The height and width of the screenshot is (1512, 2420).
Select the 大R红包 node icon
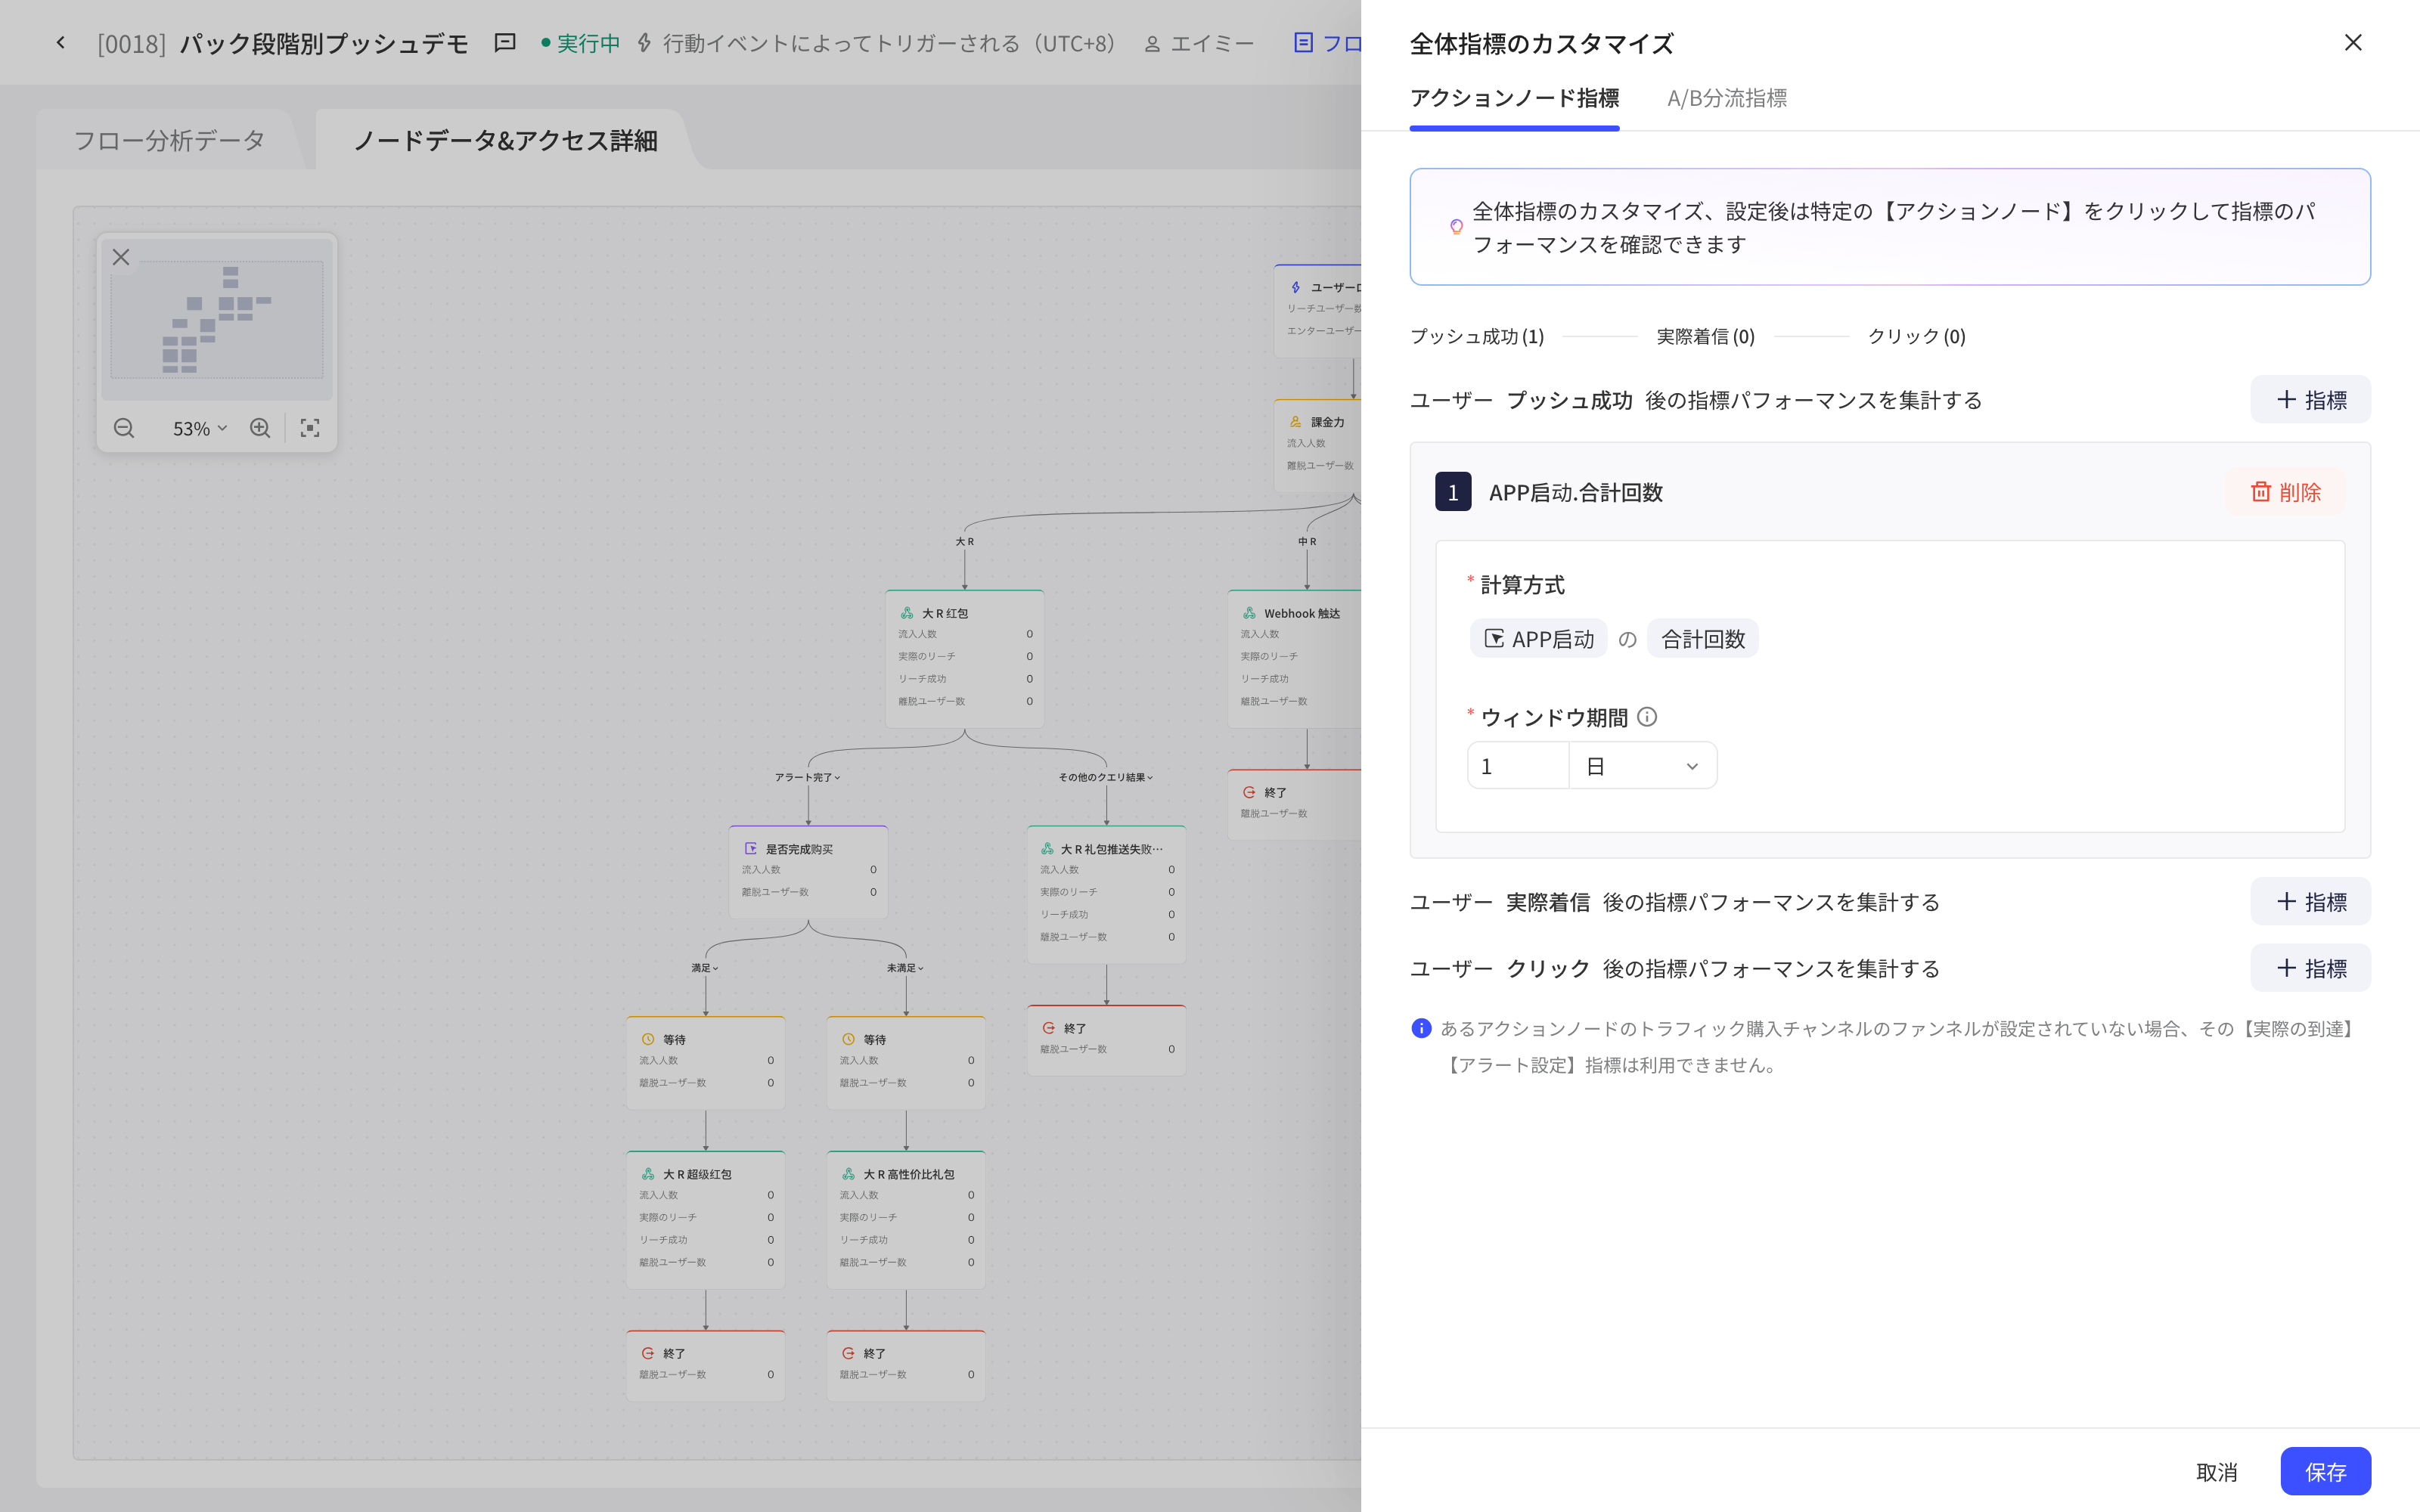click(907, 613)
